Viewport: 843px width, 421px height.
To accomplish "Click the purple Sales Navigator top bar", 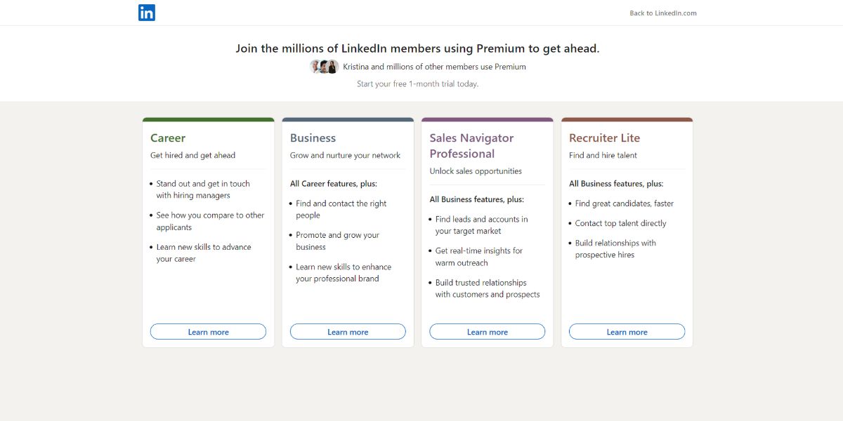I will point(487,120).
